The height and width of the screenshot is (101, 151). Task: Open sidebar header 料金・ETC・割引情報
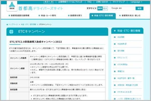pos(127,31)
